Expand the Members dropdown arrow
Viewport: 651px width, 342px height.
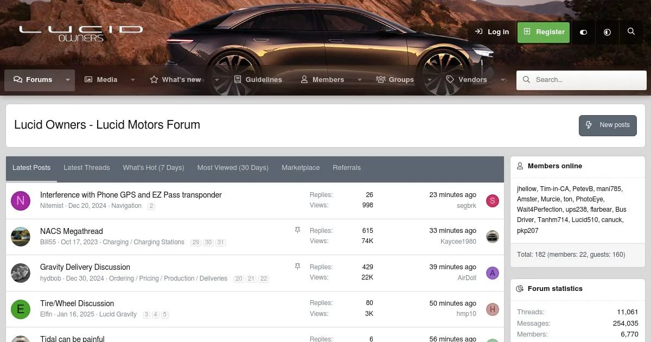(x=359, y=80)
